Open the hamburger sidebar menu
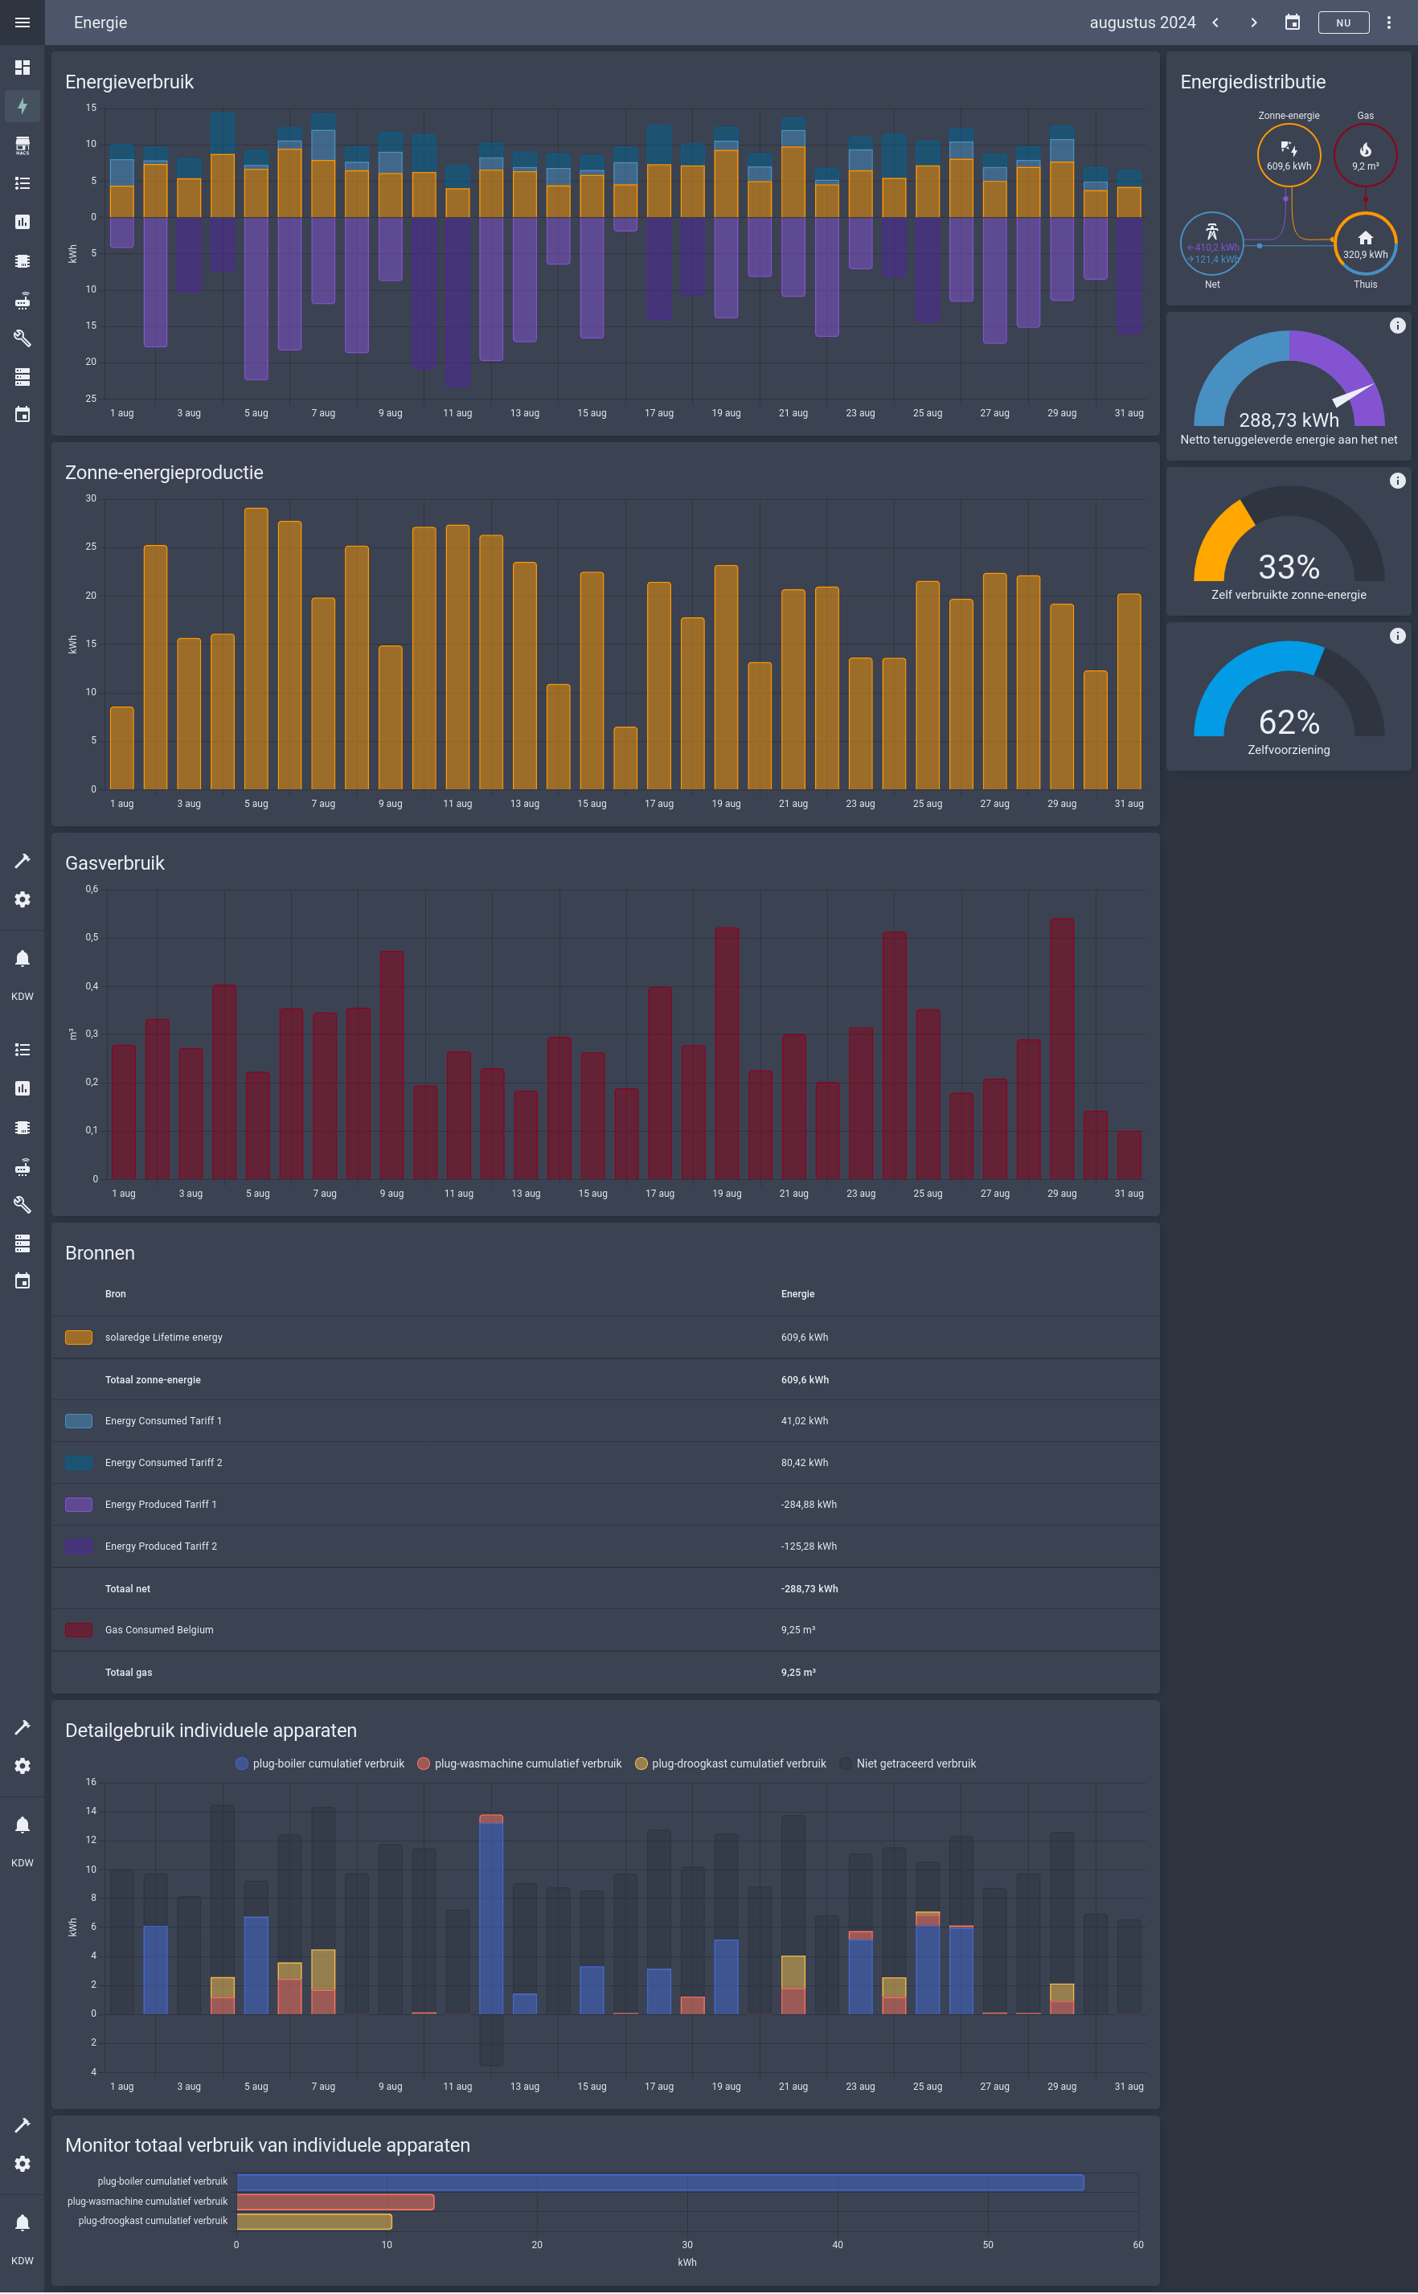The width and height of the screenshot is (1418, 2294). click(x=23, y=23)
